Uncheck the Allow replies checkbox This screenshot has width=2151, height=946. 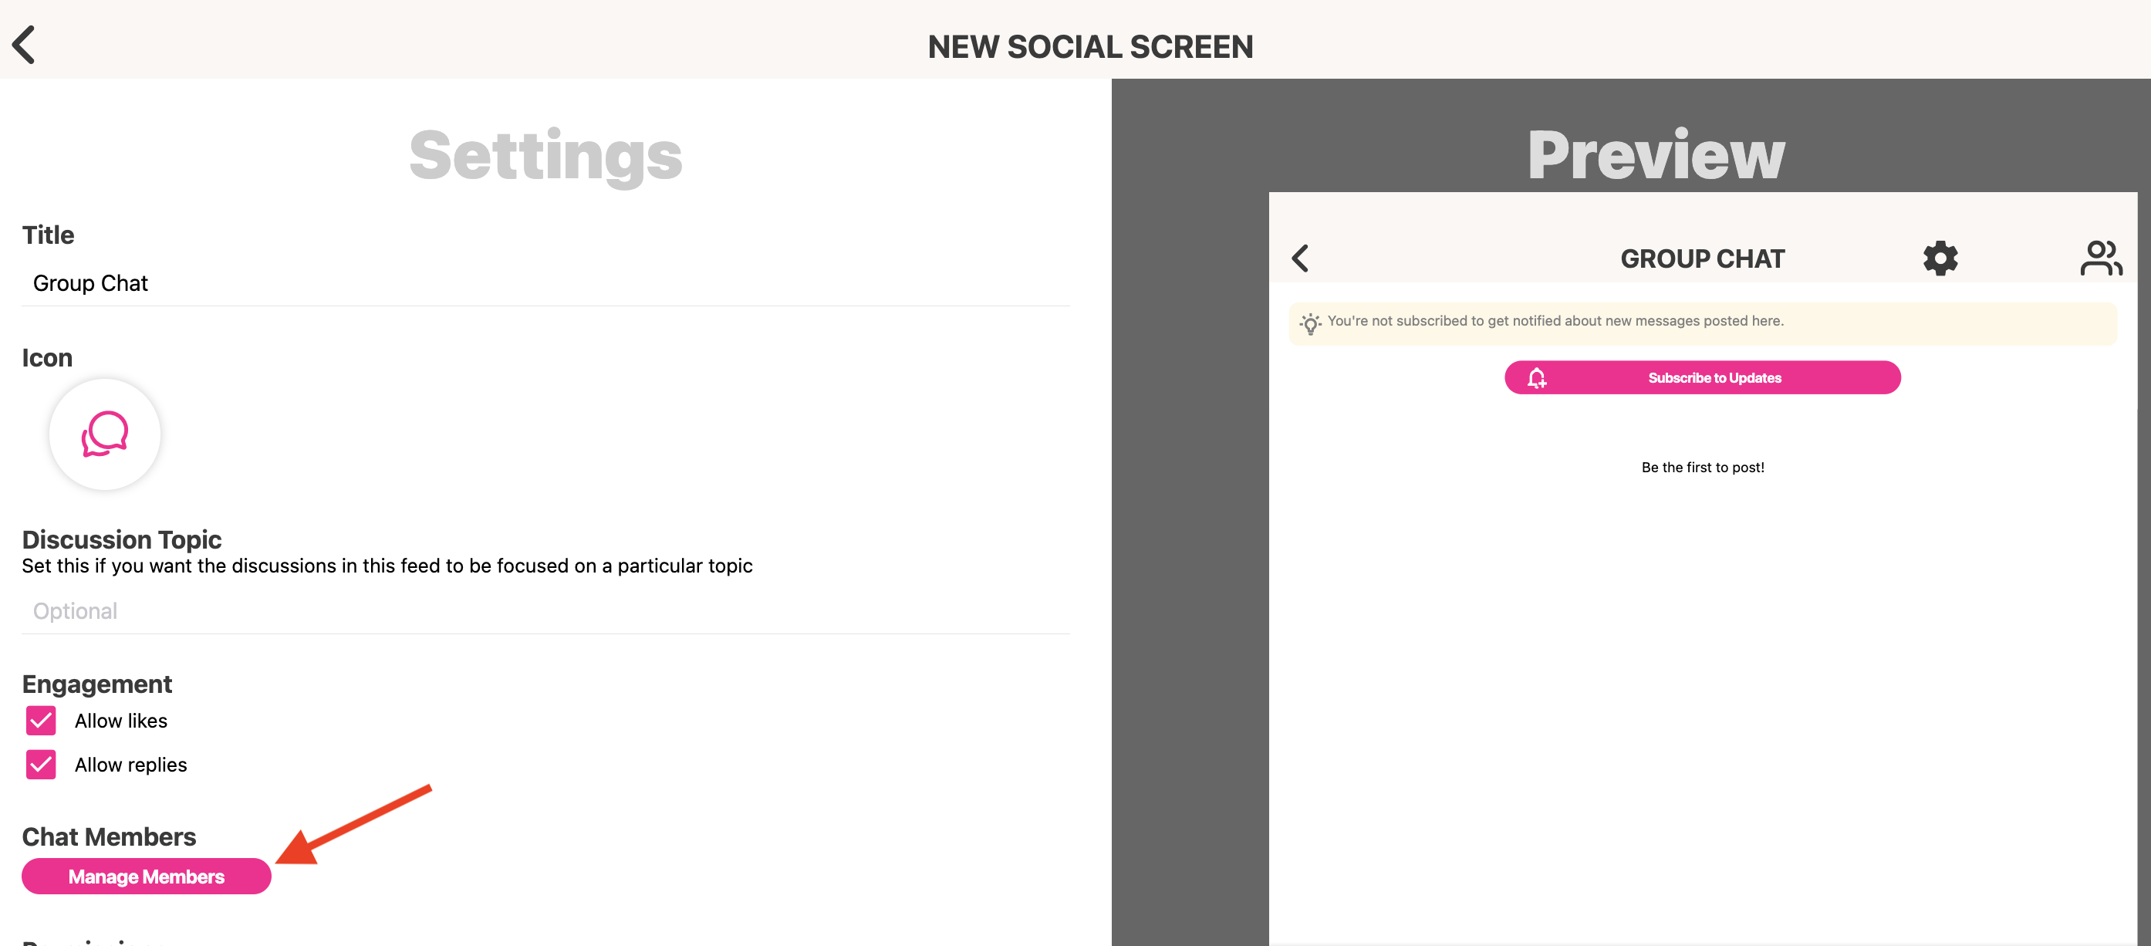click(x=41, y=765)
